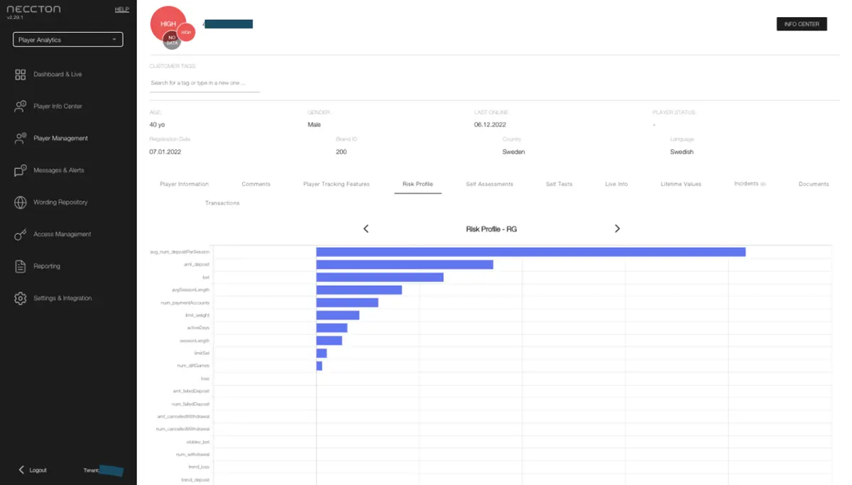
Task: Open the Player Tracking Features tab
Action: [337, 184]
